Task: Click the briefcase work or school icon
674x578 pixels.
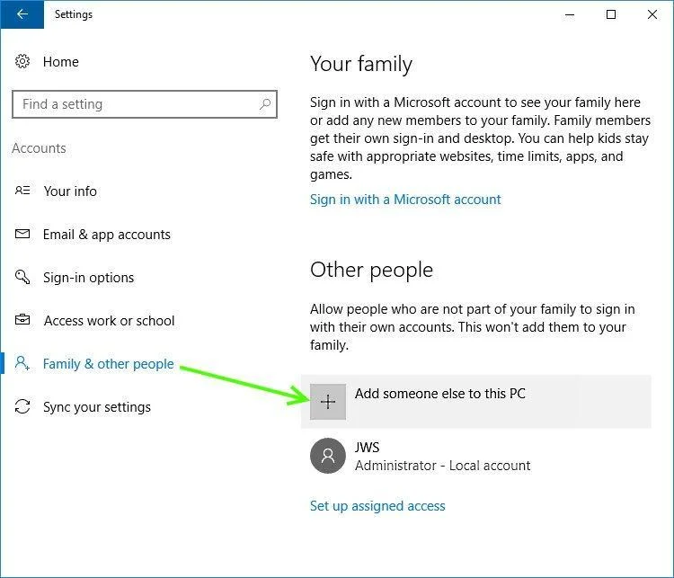Action: click(22, 319)
